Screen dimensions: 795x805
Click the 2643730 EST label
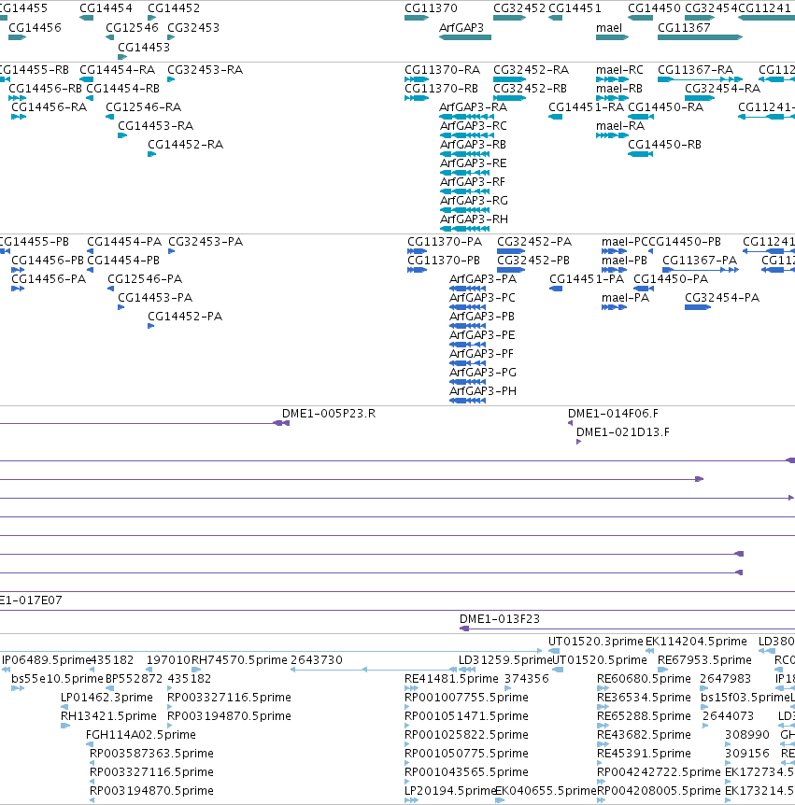(317, 659)
